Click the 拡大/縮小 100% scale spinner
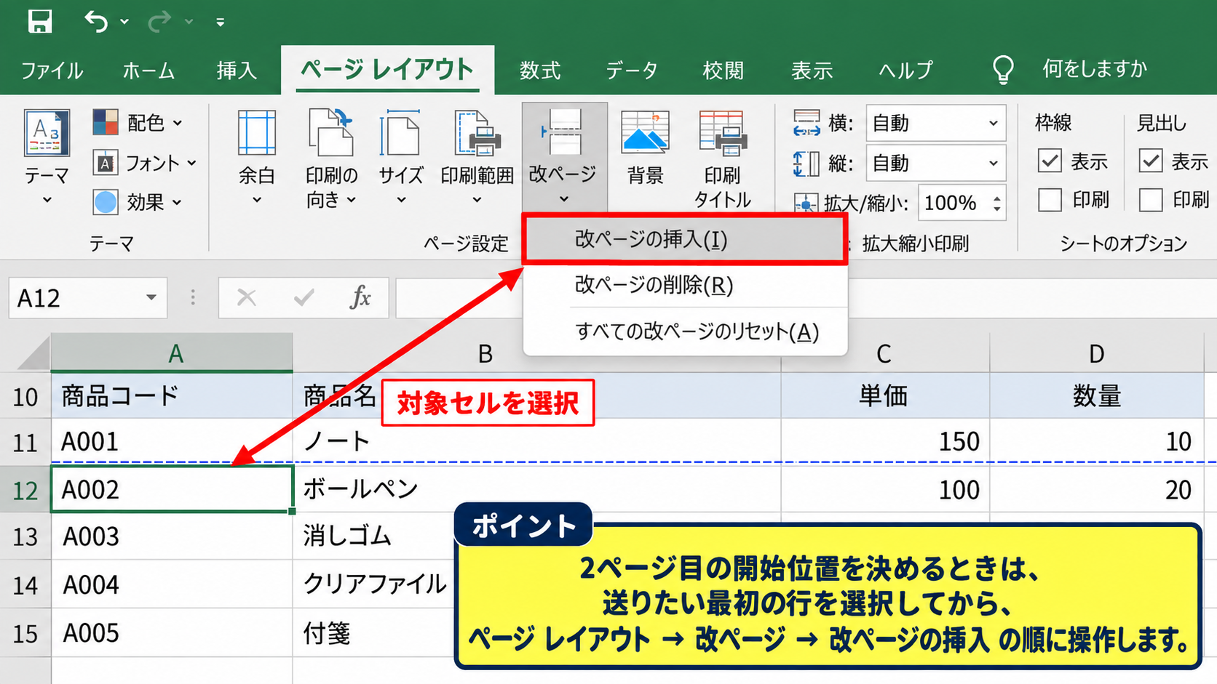 click(997, 203)
